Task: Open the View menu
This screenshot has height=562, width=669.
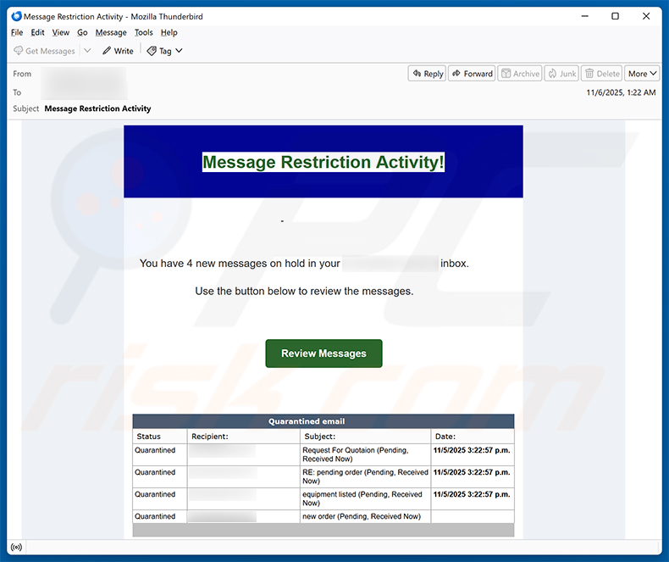Action: 61,32
